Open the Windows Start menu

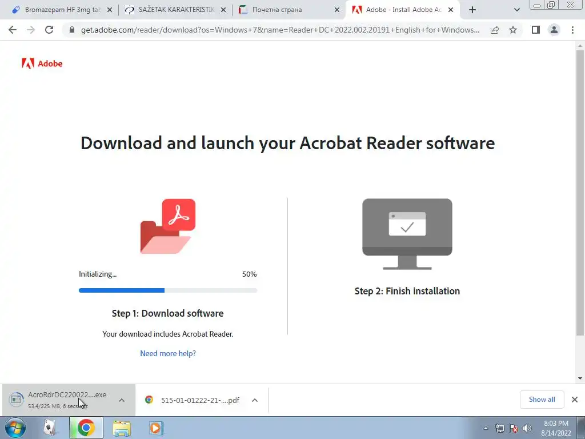point(15,428)
